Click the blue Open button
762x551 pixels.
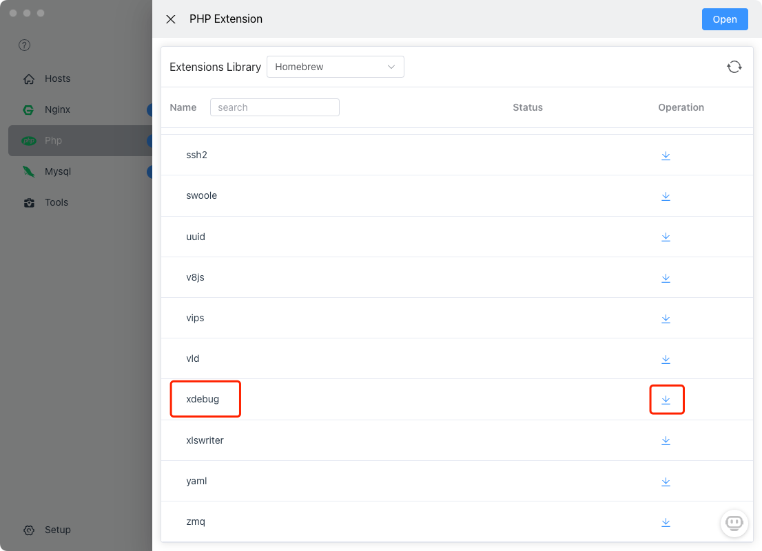pos(725,19)
